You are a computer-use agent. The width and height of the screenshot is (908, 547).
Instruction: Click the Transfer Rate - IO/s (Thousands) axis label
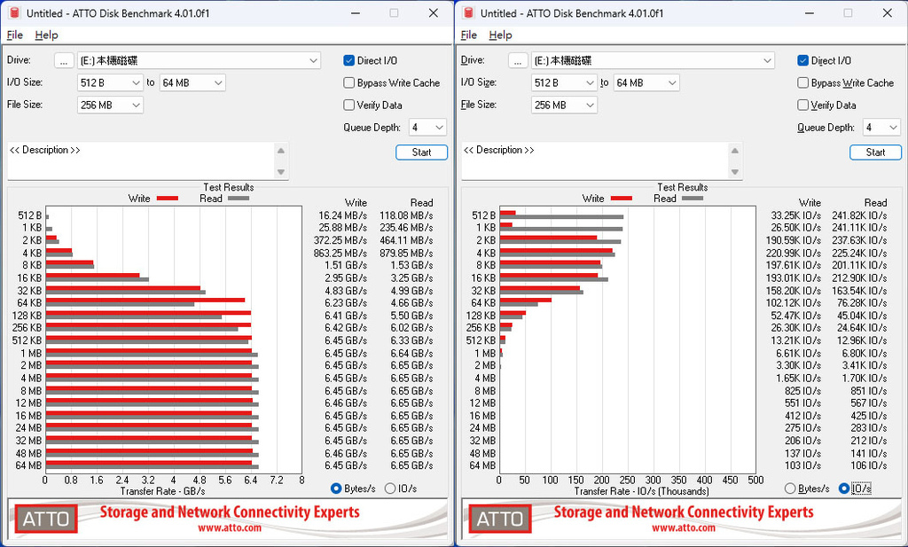642,491
